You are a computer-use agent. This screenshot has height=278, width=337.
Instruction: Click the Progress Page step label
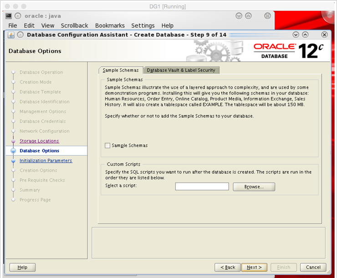pyautogui.click(x=35, y=200)
